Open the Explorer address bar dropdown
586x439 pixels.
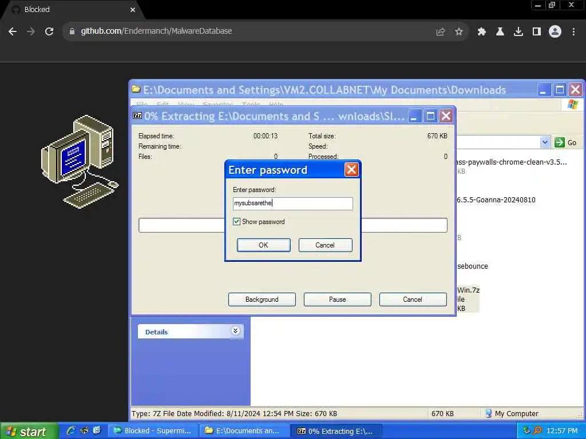545,142
